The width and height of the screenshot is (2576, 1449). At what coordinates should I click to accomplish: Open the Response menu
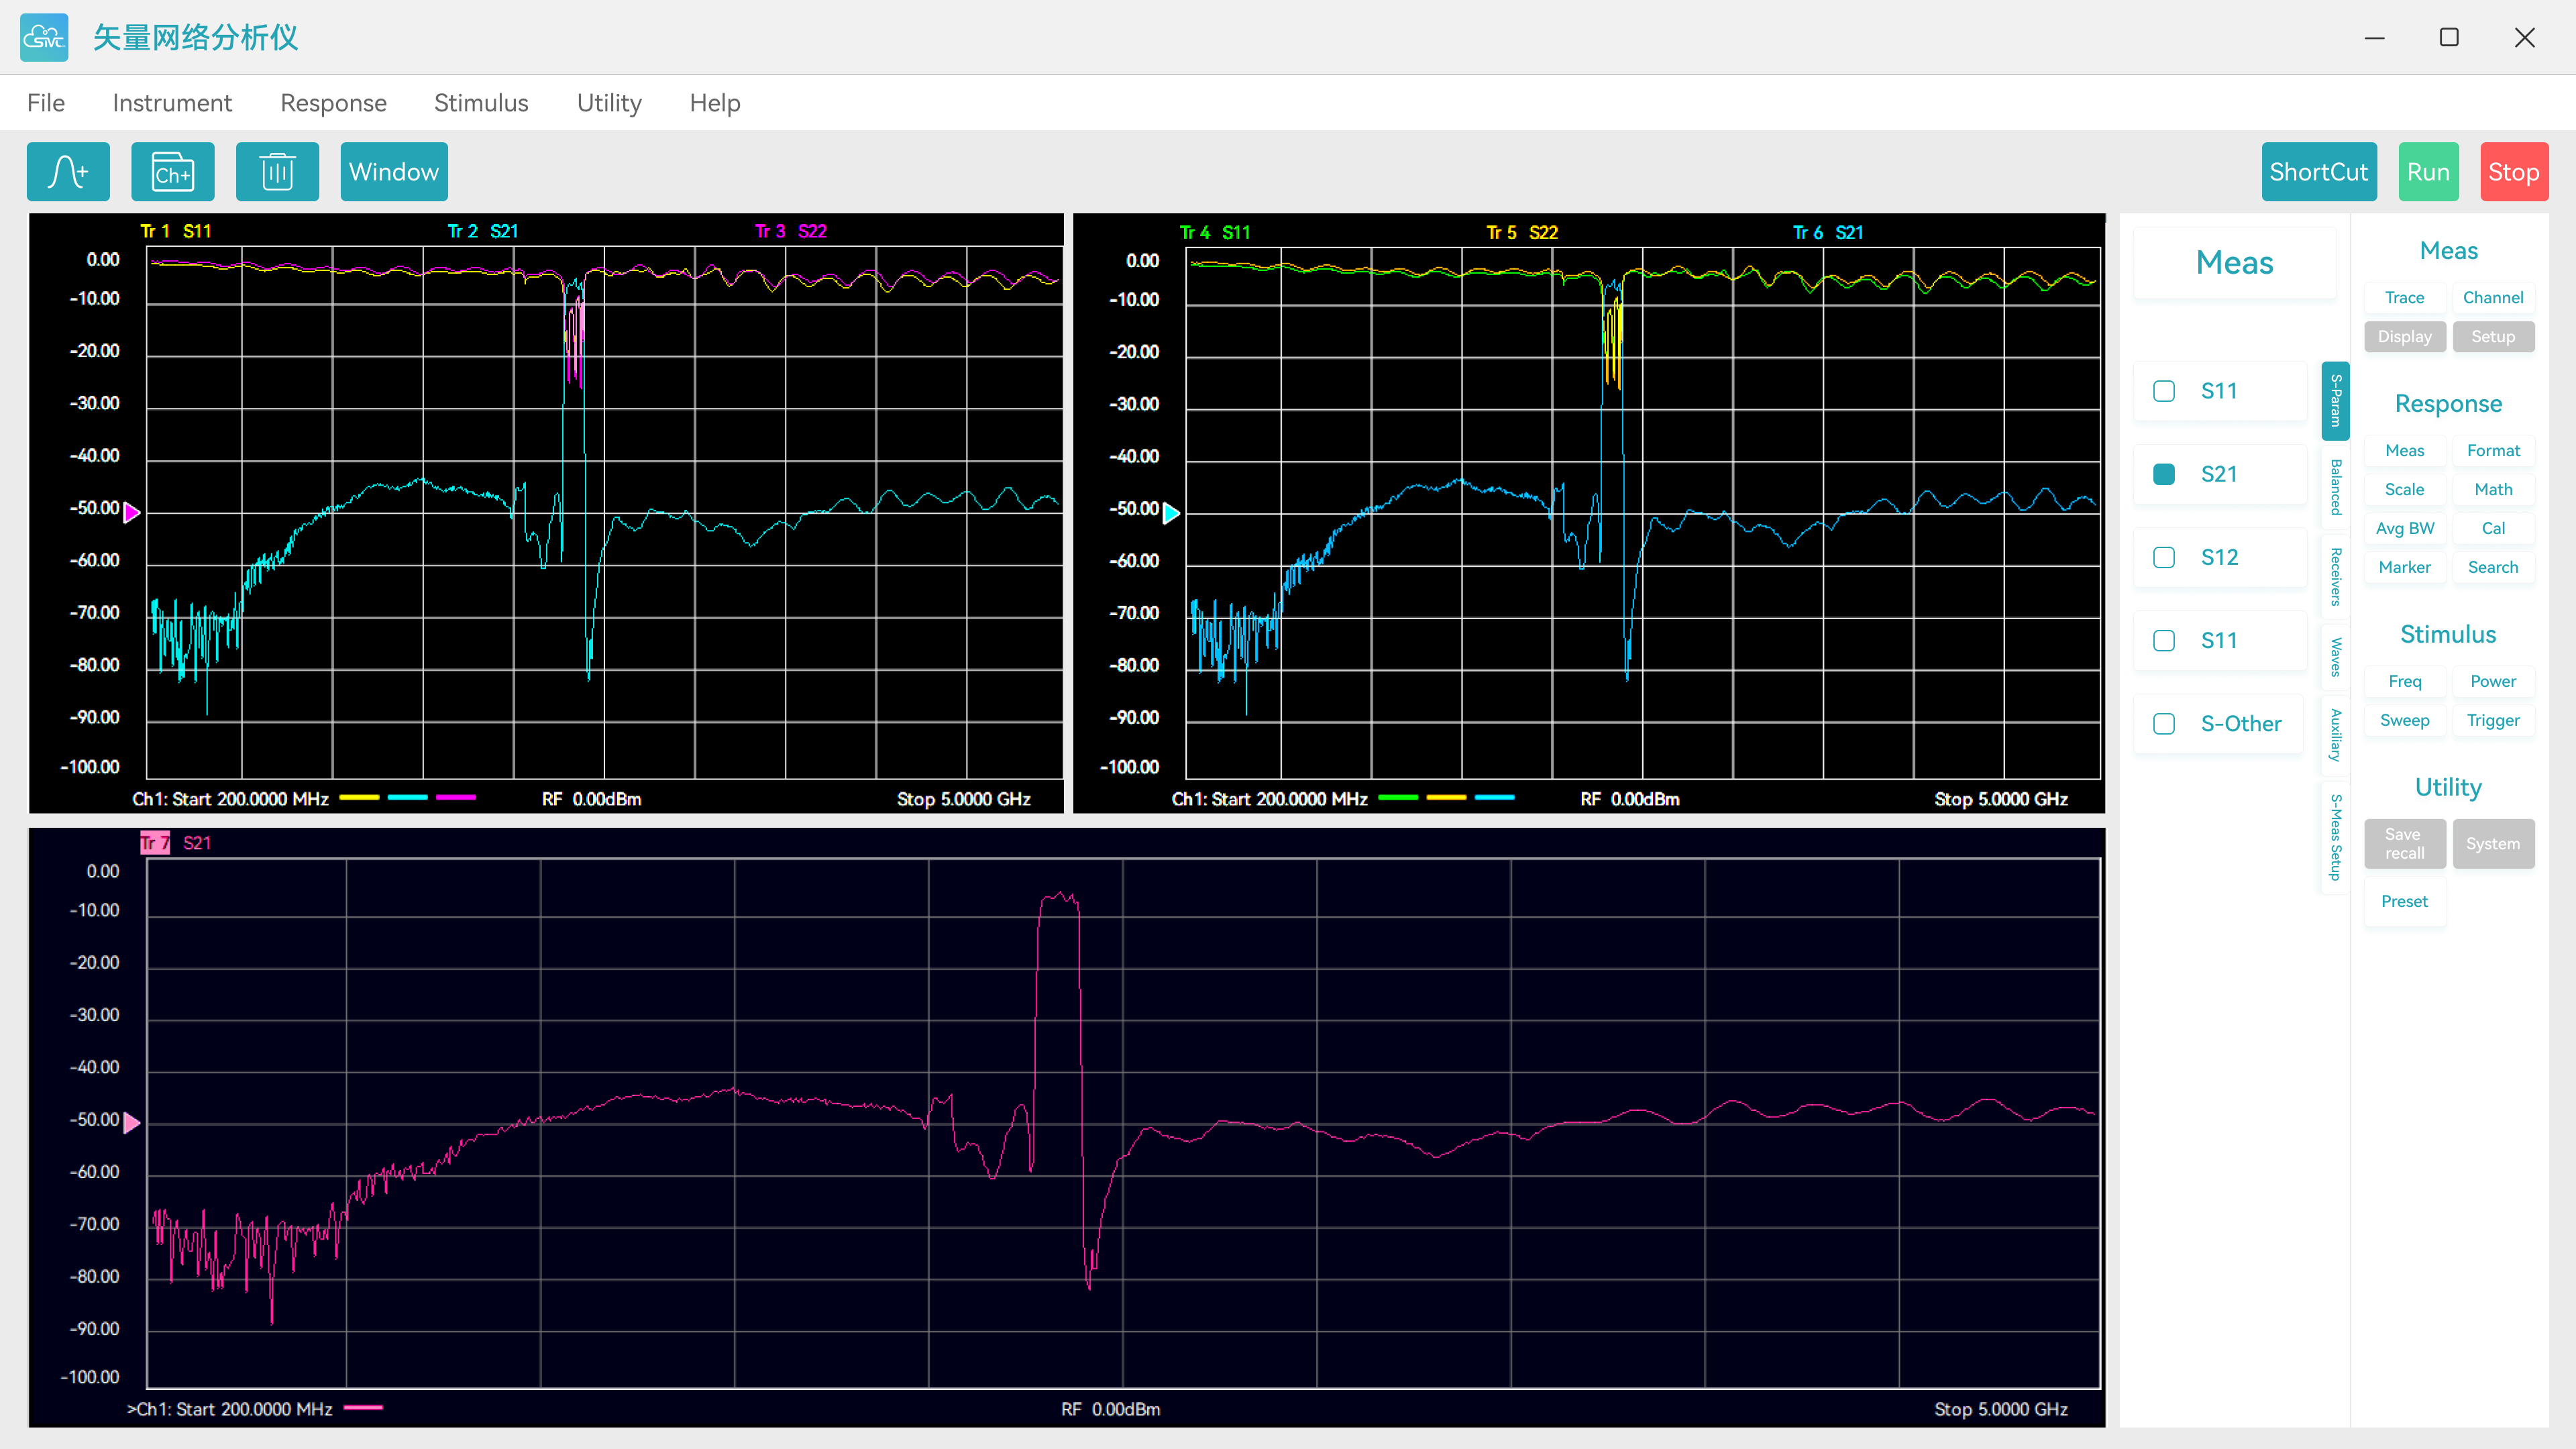pyautogui.click(x=333, y=103)
